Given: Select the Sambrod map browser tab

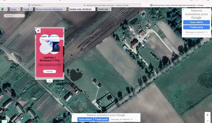Looking at the screenshot, I should (177, 5).
